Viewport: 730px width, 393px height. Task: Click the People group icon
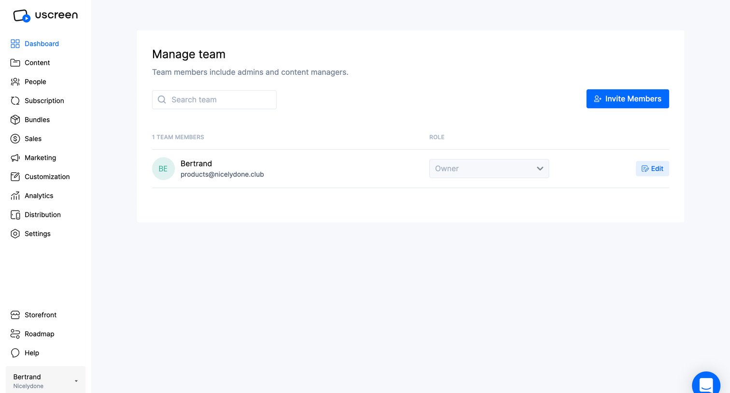click(15, 82)
